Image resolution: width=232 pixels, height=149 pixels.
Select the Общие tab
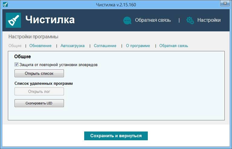pos(15,46)
